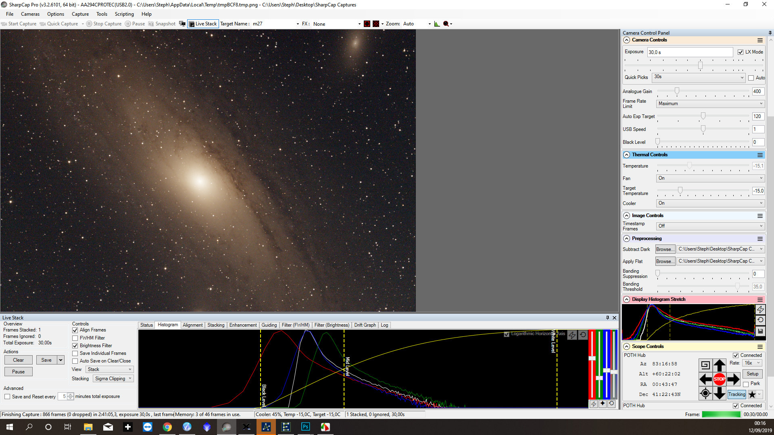Move scope using the up arrow button
Image resolution: width=774 pixels, height=435 pixels.
[x=719, y=365]
